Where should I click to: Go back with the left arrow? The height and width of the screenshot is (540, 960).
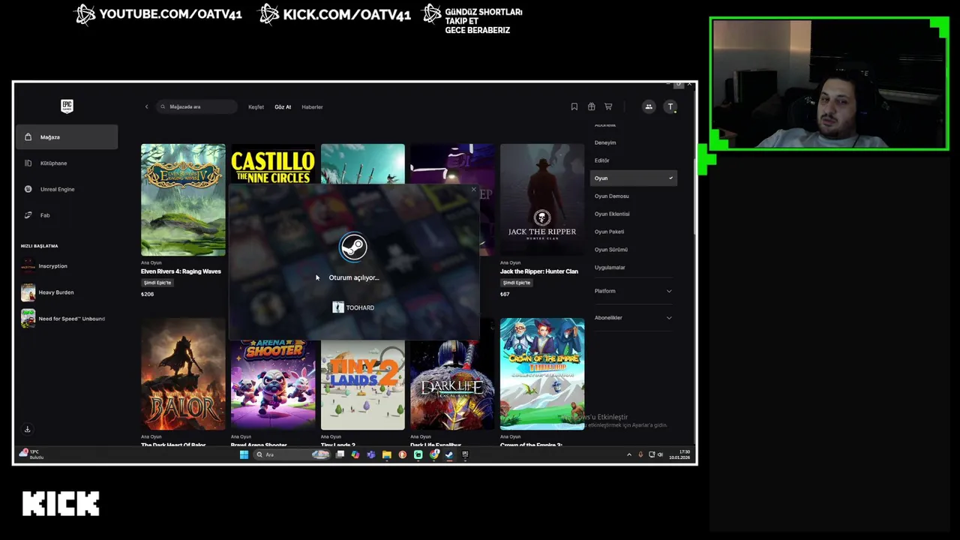coord(147,106)
